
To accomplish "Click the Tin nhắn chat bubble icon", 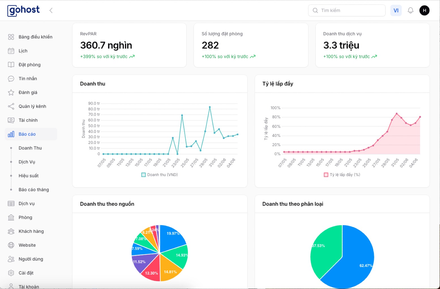I will pyautogui.click(x=11, y=78).
